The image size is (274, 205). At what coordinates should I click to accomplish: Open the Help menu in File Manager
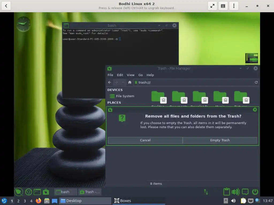point(150,75)
